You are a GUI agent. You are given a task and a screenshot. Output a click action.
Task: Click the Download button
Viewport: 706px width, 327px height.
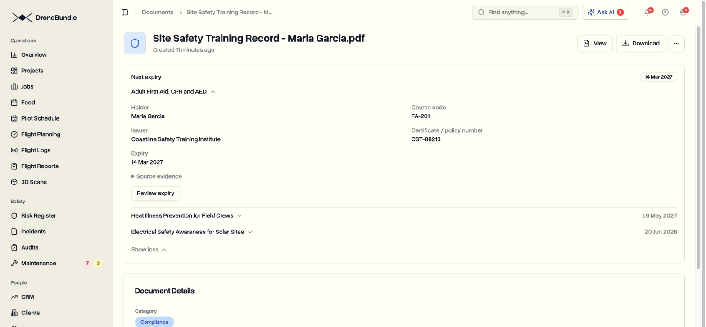tap(640, 43)
